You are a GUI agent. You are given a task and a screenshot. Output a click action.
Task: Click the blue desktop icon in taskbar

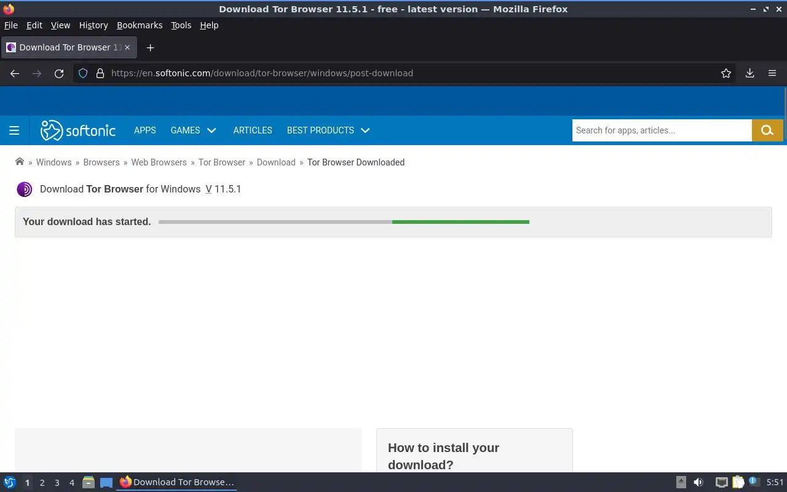[106, 482]
